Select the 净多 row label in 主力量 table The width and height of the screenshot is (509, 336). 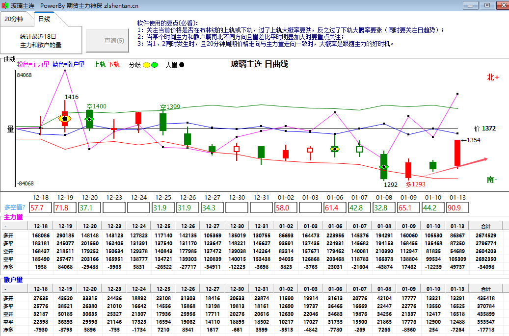click(9, 267)
